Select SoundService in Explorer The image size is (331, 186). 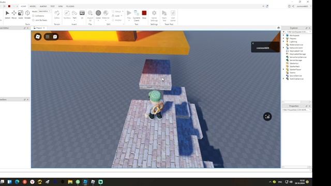tap(295, 76)
